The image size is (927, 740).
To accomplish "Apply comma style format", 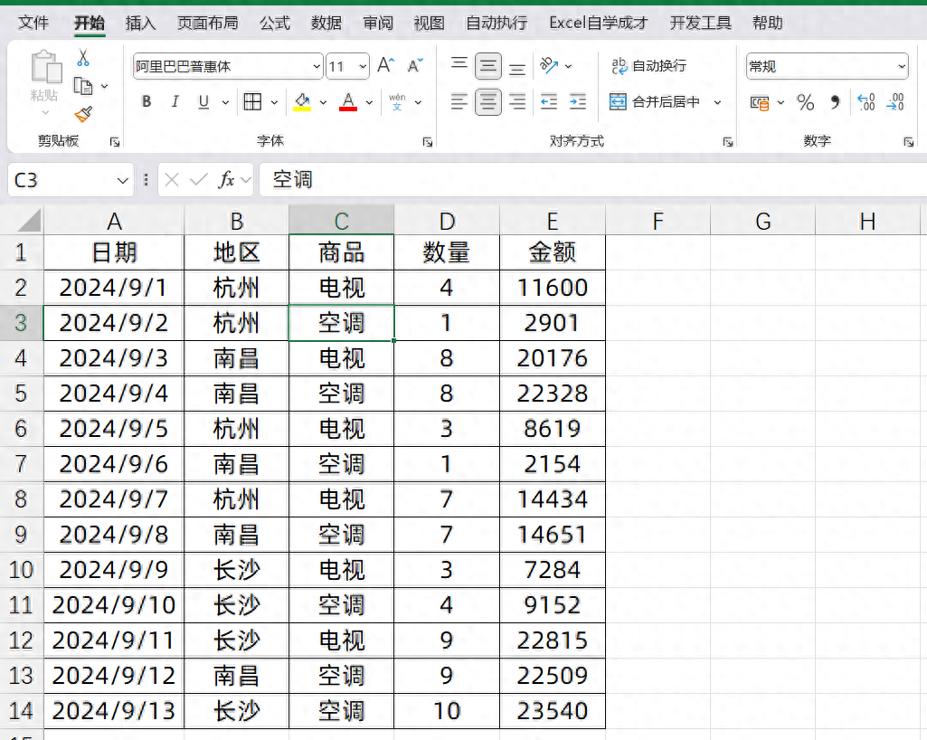I will tap(835, 102).
